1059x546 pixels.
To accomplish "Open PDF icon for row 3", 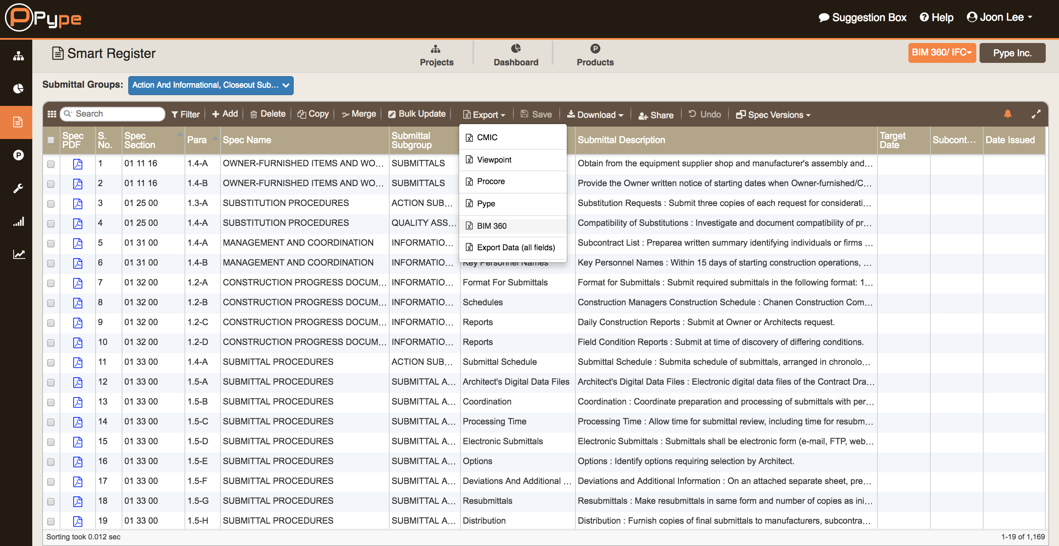I will pos(77,204).
